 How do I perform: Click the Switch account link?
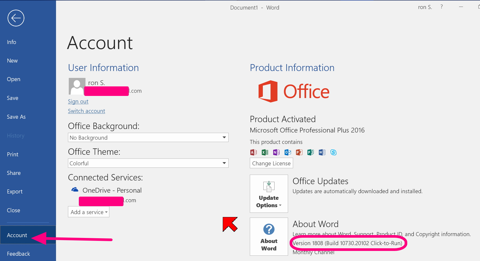click(x=87, y=111)
